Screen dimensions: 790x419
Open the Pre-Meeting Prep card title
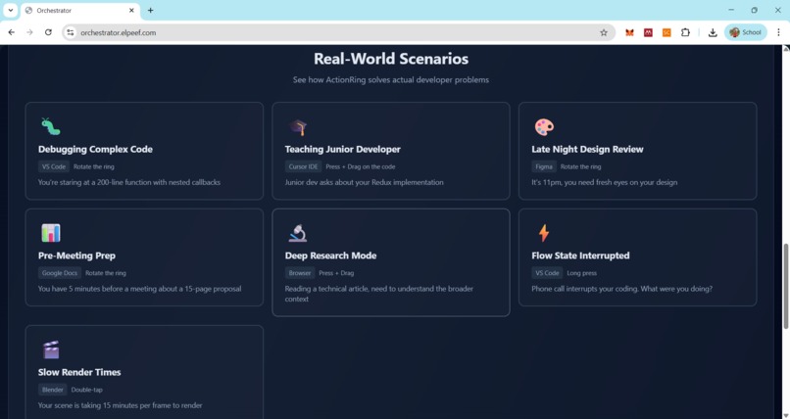point(76,256)
